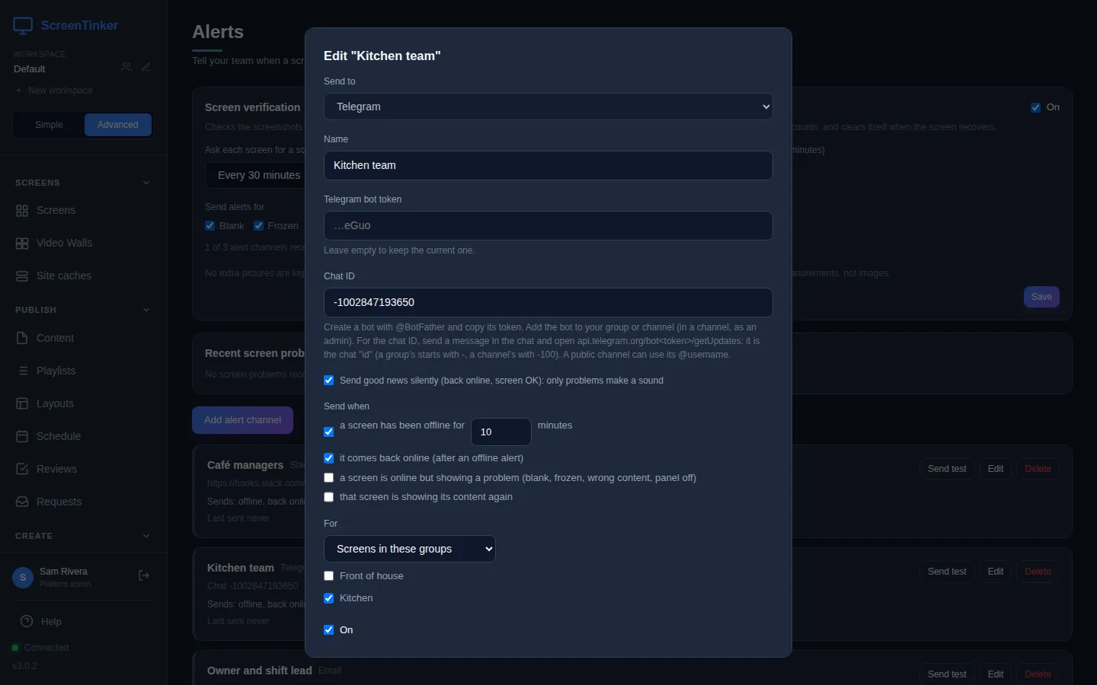Screen dimensions: 1097x685
Task: Toggle the Frozen alert checkbox
Action: (259, 226)
